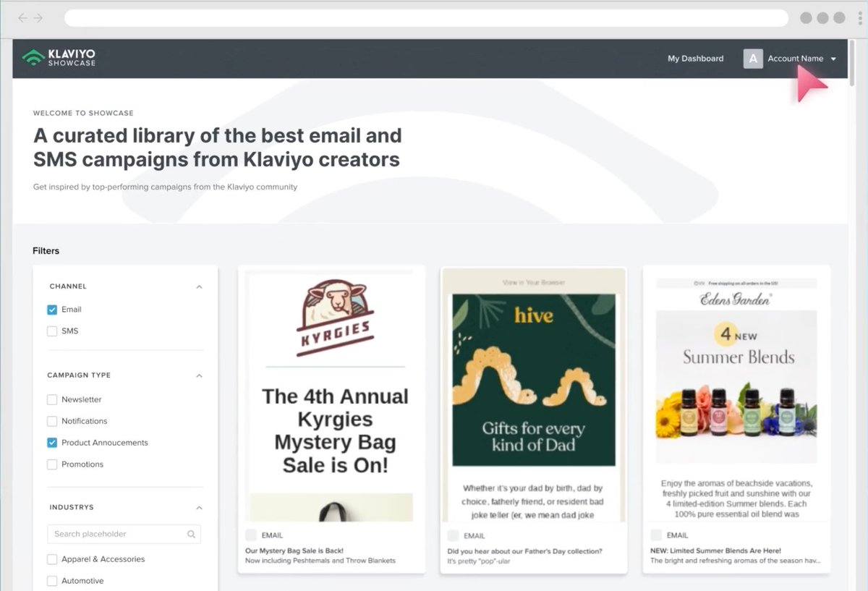Go forward with the browser forward arrow
Image resolution: width=868 pixels, height=591 pixels.
tap(38, 17)
